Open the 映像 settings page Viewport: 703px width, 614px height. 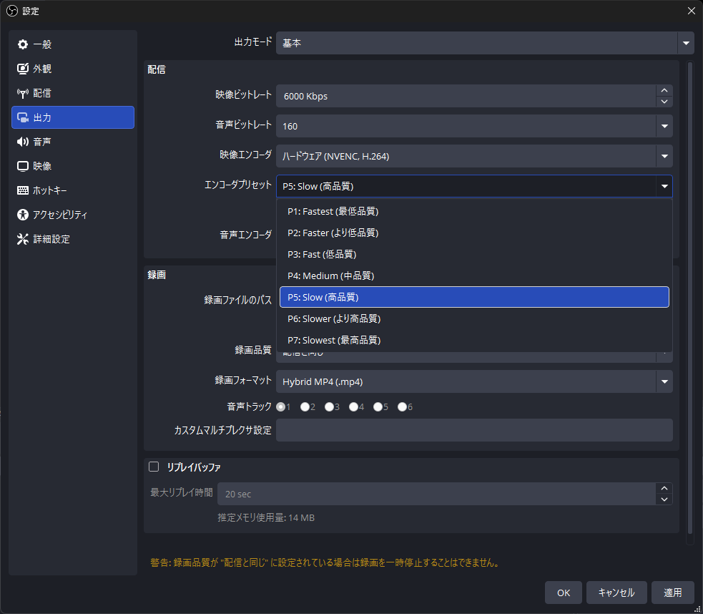tap(73, 167)
